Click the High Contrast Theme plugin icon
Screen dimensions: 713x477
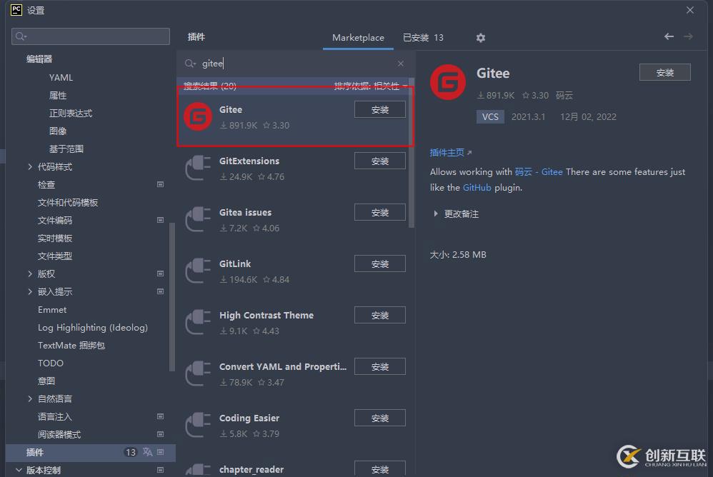click(x=198, y=322)
